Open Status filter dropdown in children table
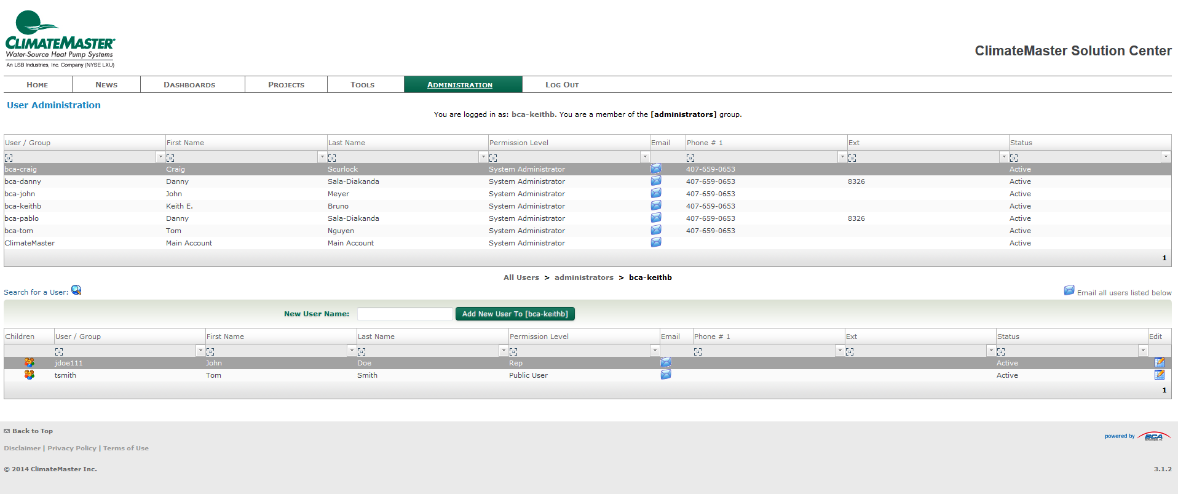1178x494 pixels. click(1143, 351)
